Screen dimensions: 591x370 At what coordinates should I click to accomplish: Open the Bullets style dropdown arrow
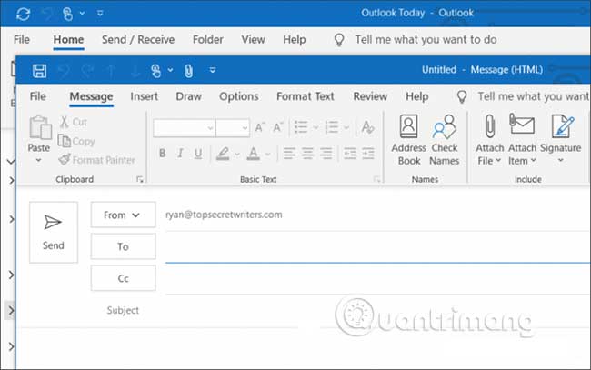click(316, 128)
